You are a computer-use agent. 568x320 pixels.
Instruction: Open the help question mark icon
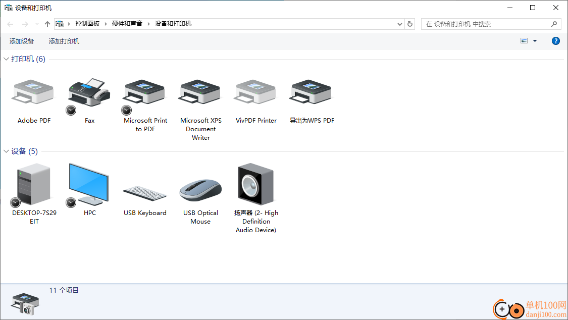pos(556,41)
